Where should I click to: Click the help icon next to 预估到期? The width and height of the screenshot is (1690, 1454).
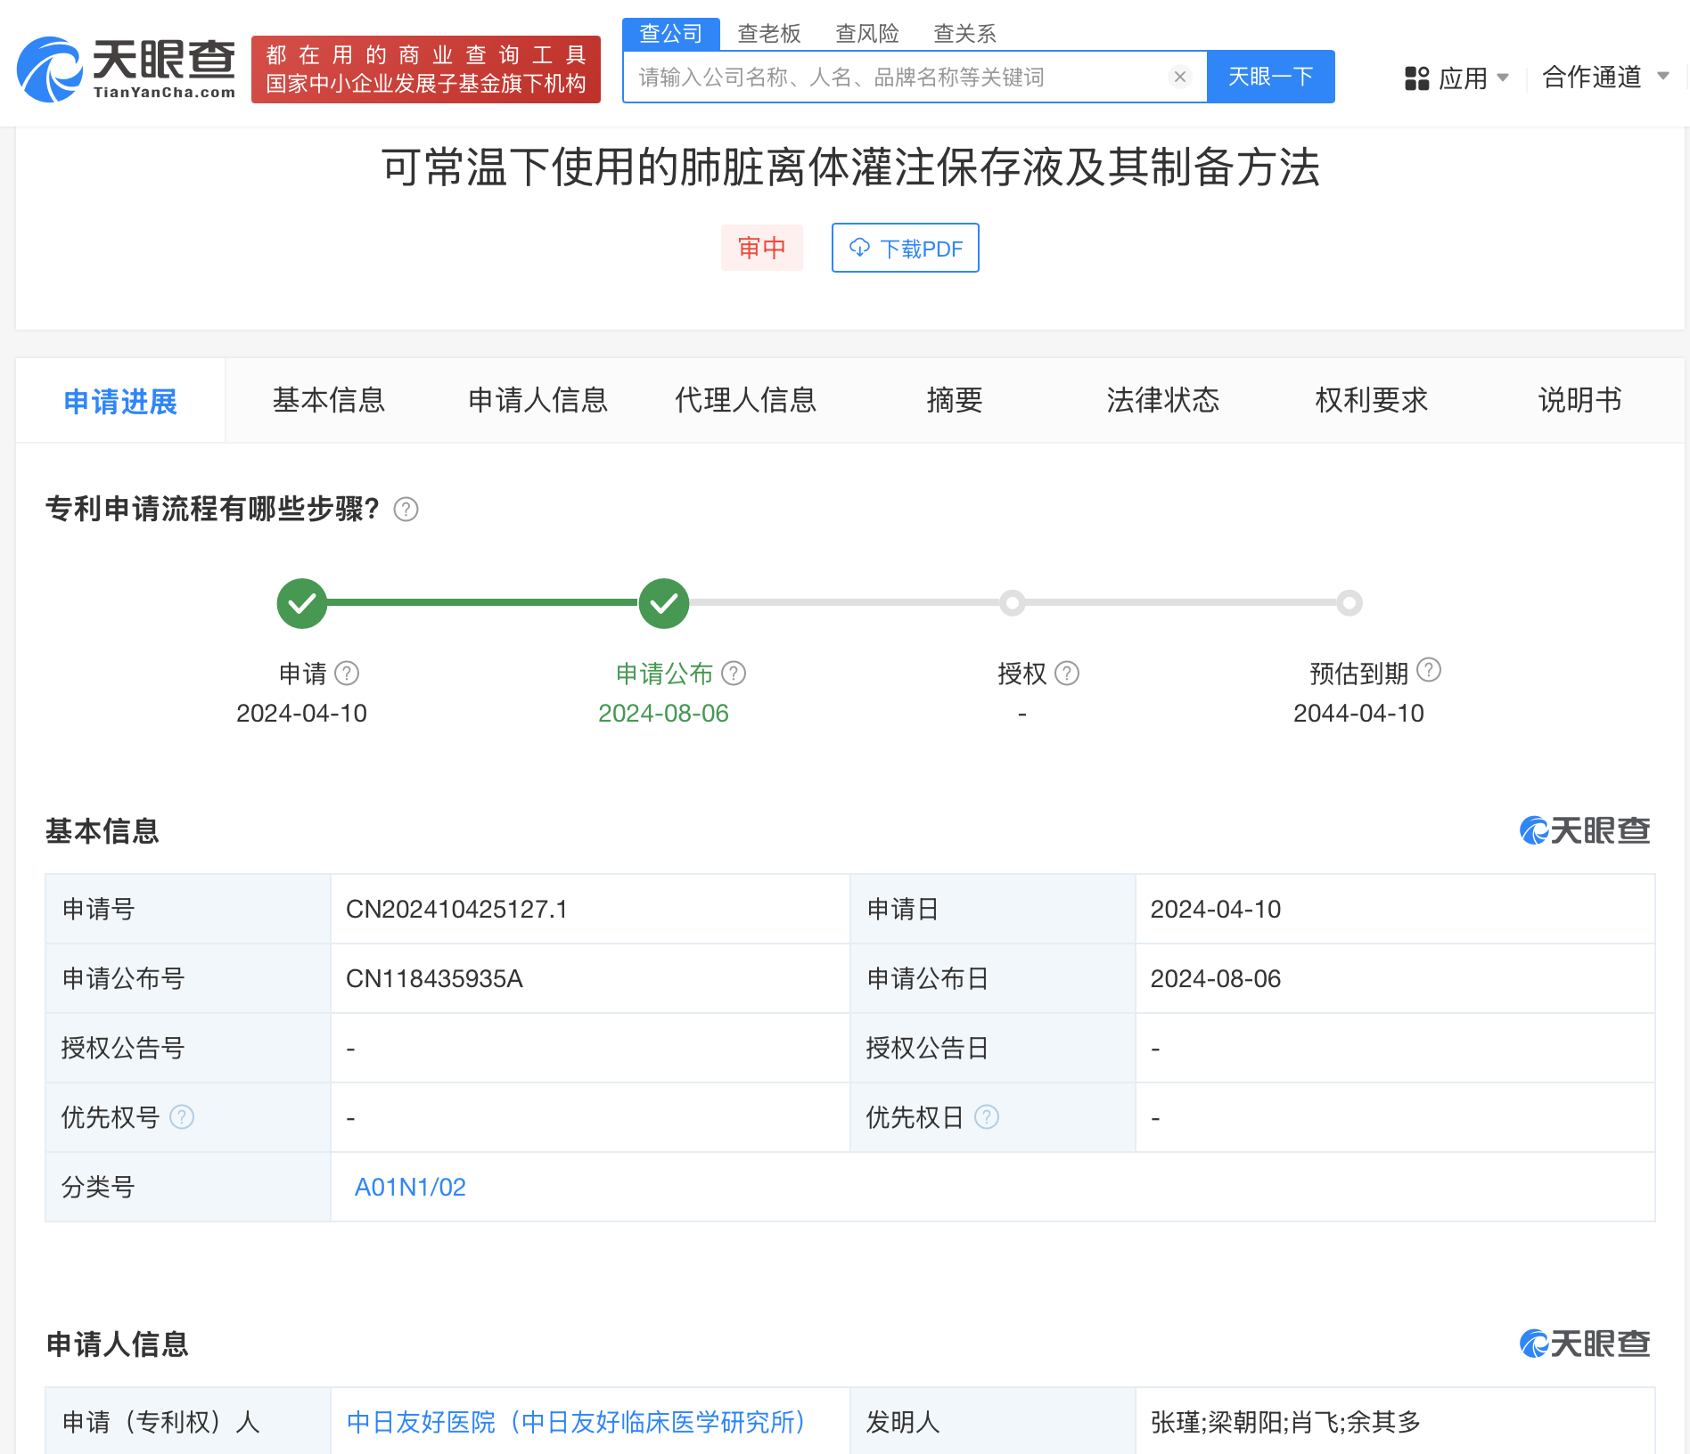pos(1429,670)
